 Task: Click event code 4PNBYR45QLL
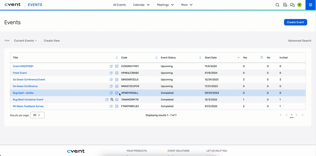(x=130, y=93)
